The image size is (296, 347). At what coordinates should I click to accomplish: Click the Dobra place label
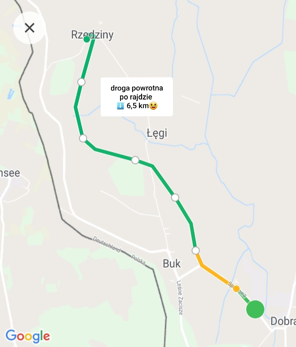[283, 321]
